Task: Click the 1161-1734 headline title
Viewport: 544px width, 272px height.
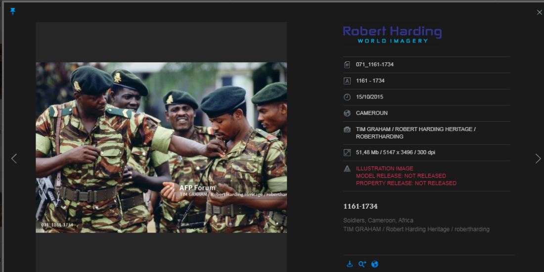Action: pos(361,206)
